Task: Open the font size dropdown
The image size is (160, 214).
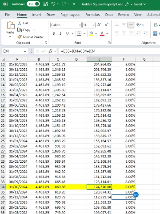Action: (93, 25)
